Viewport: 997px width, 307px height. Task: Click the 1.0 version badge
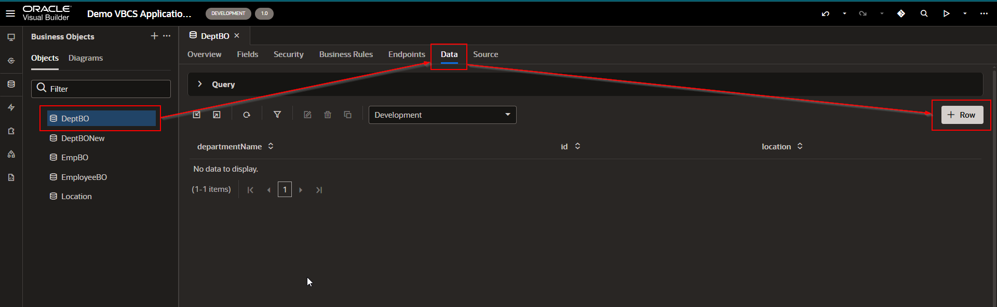point(264,13)
